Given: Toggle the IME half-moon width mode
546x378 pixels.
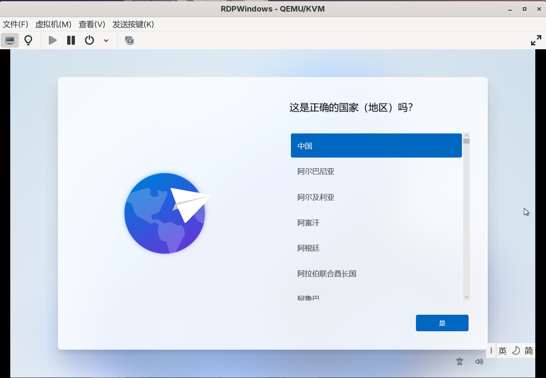Looking at the screenshot, I should tap(516, 351).
